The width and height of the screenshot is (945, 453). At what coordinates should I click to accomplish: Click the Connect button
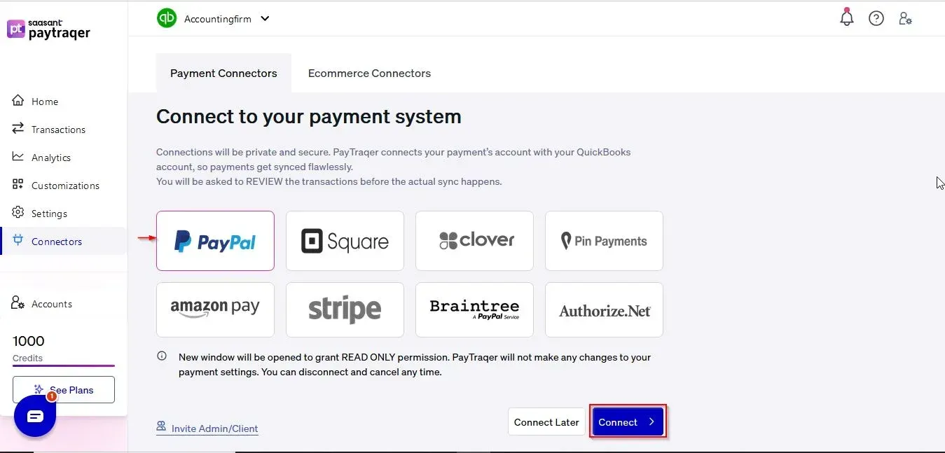628,421
